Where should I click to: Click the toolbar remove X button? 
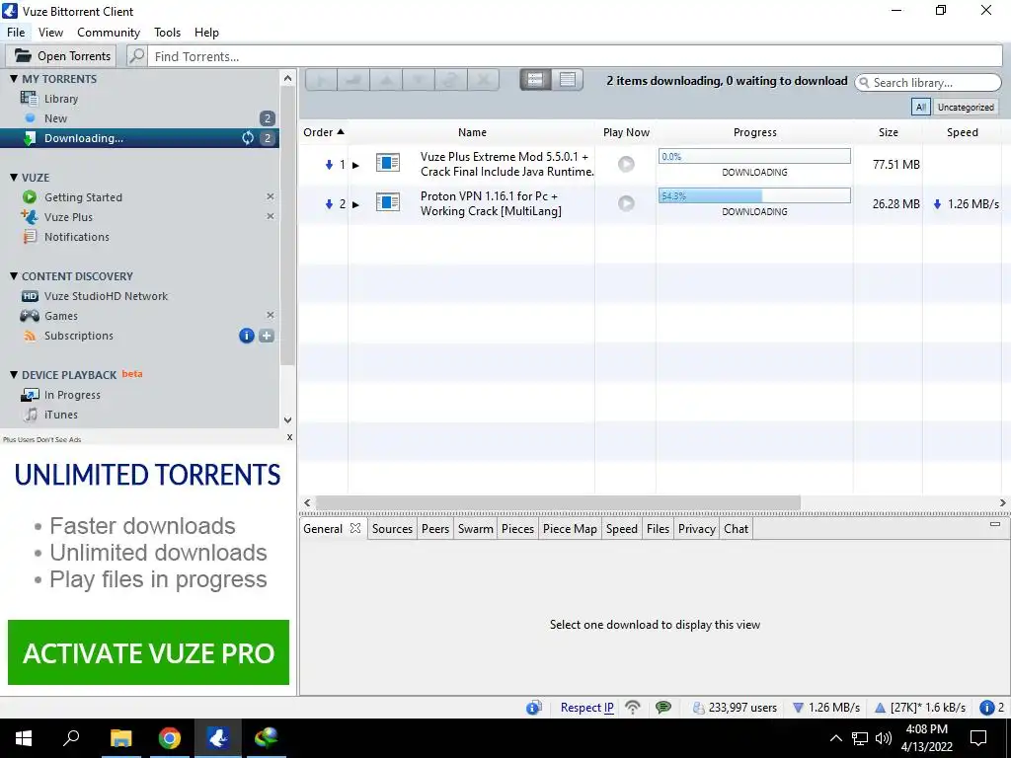click(482, 80)
